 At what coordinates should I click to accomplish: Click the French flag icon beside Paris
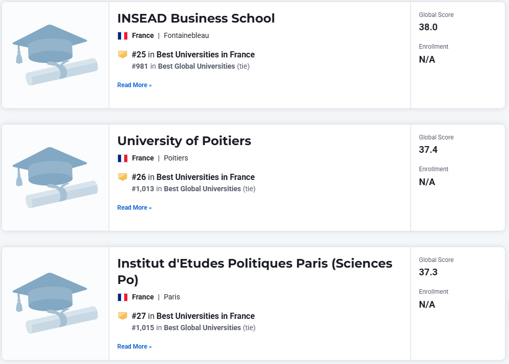pyautogui.click(x=123, y=297)
